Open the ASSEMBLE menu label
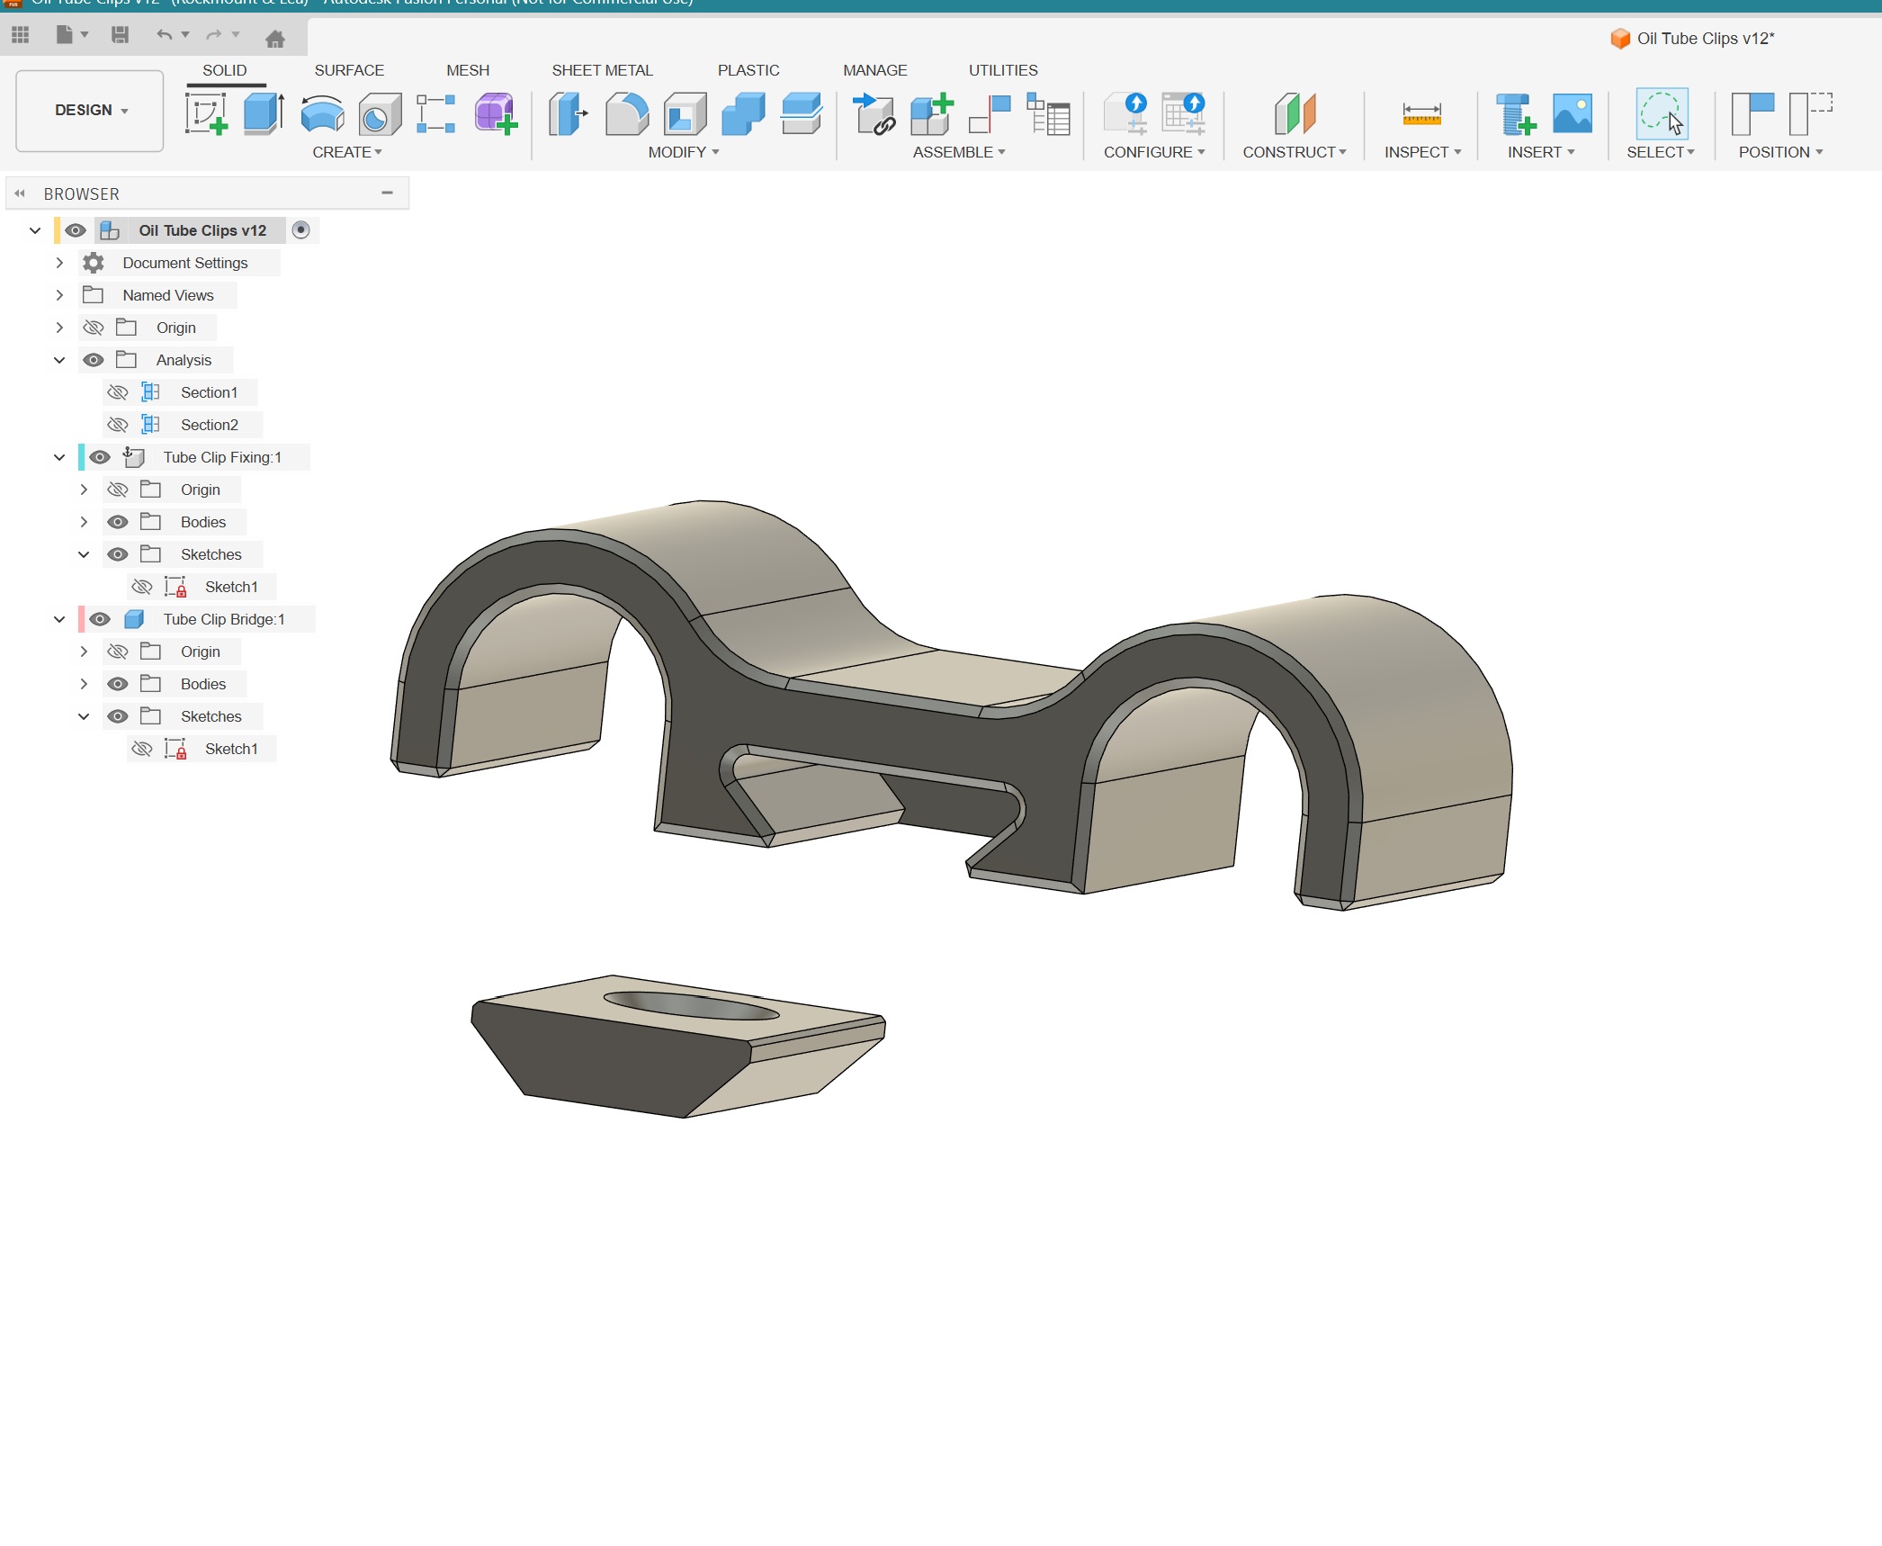Screen dimensions: 1882x1546 tap(959, 152)
